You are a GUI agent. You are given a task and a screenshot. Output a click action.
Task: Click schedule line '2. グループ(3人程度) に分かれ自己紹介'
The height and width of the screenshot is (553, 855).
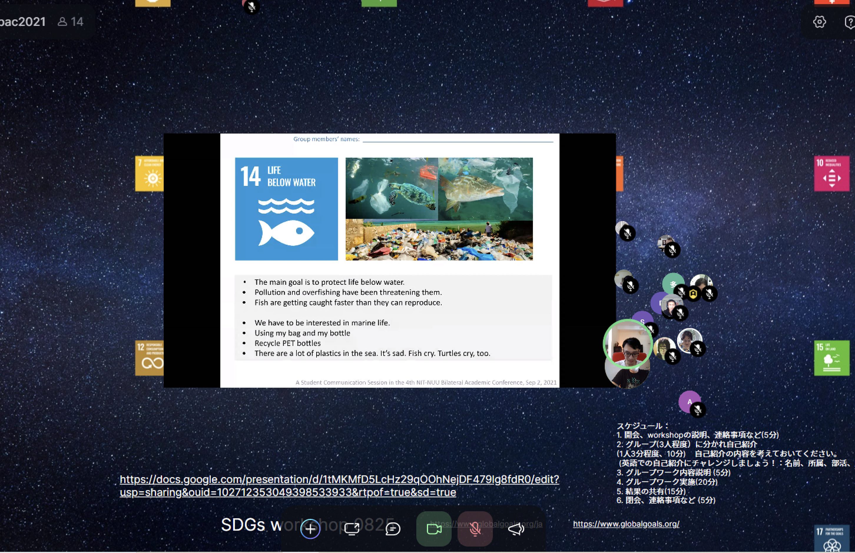point(687,444)
